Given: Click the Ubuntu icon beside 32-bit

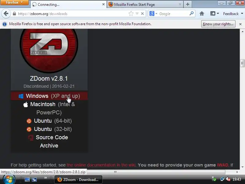Looking at the screenshot, I should pos(29,129).
